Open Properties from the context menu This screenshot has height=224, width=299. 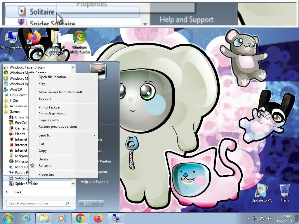coord(63,174)
